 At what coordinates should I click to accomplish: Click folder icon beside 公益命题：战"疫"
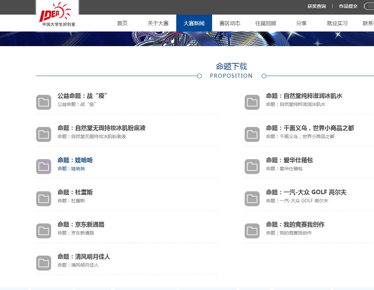click(44, 102)
